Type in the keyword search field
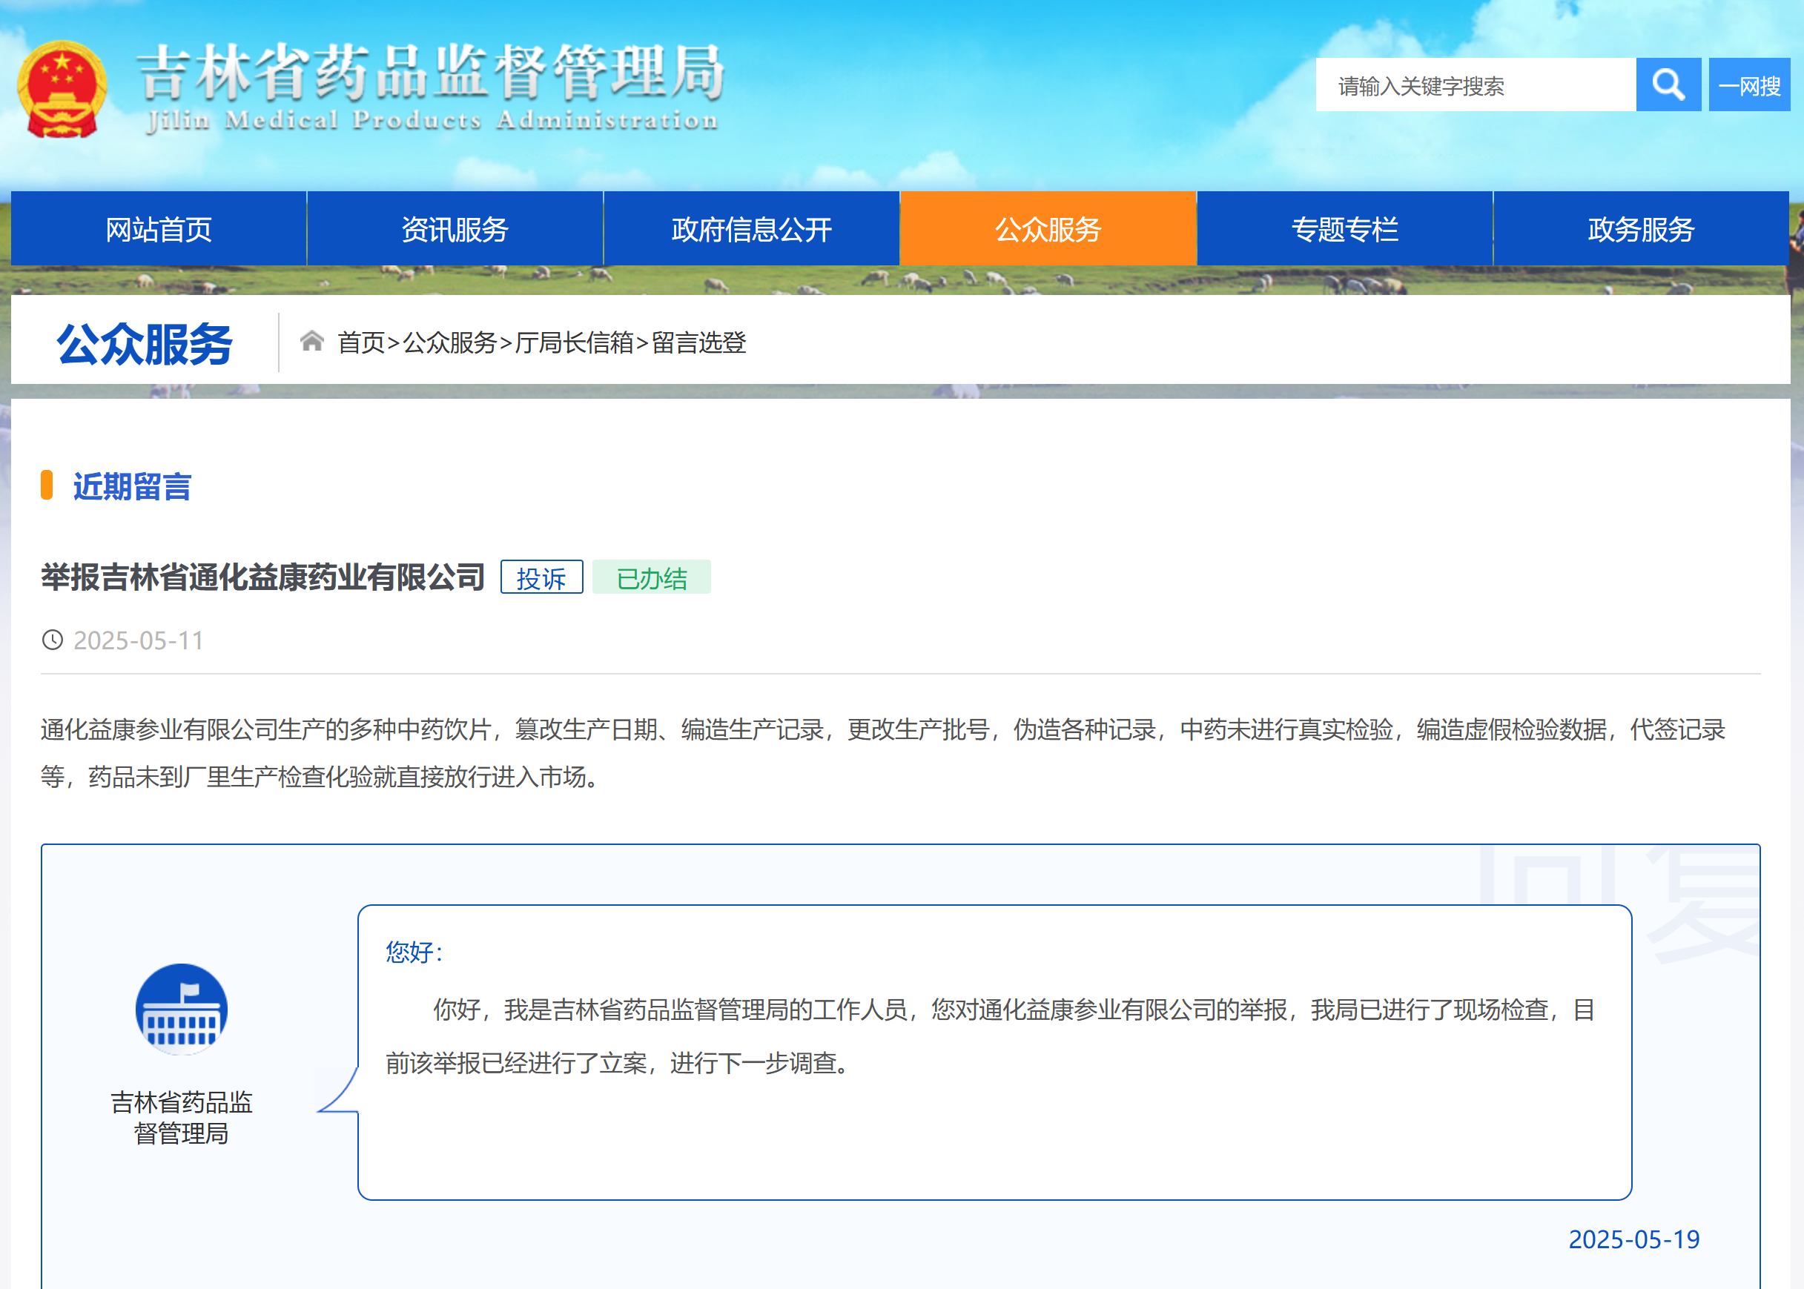The width and height of the screenshot is (1804, 1289). pos(1475,85)
